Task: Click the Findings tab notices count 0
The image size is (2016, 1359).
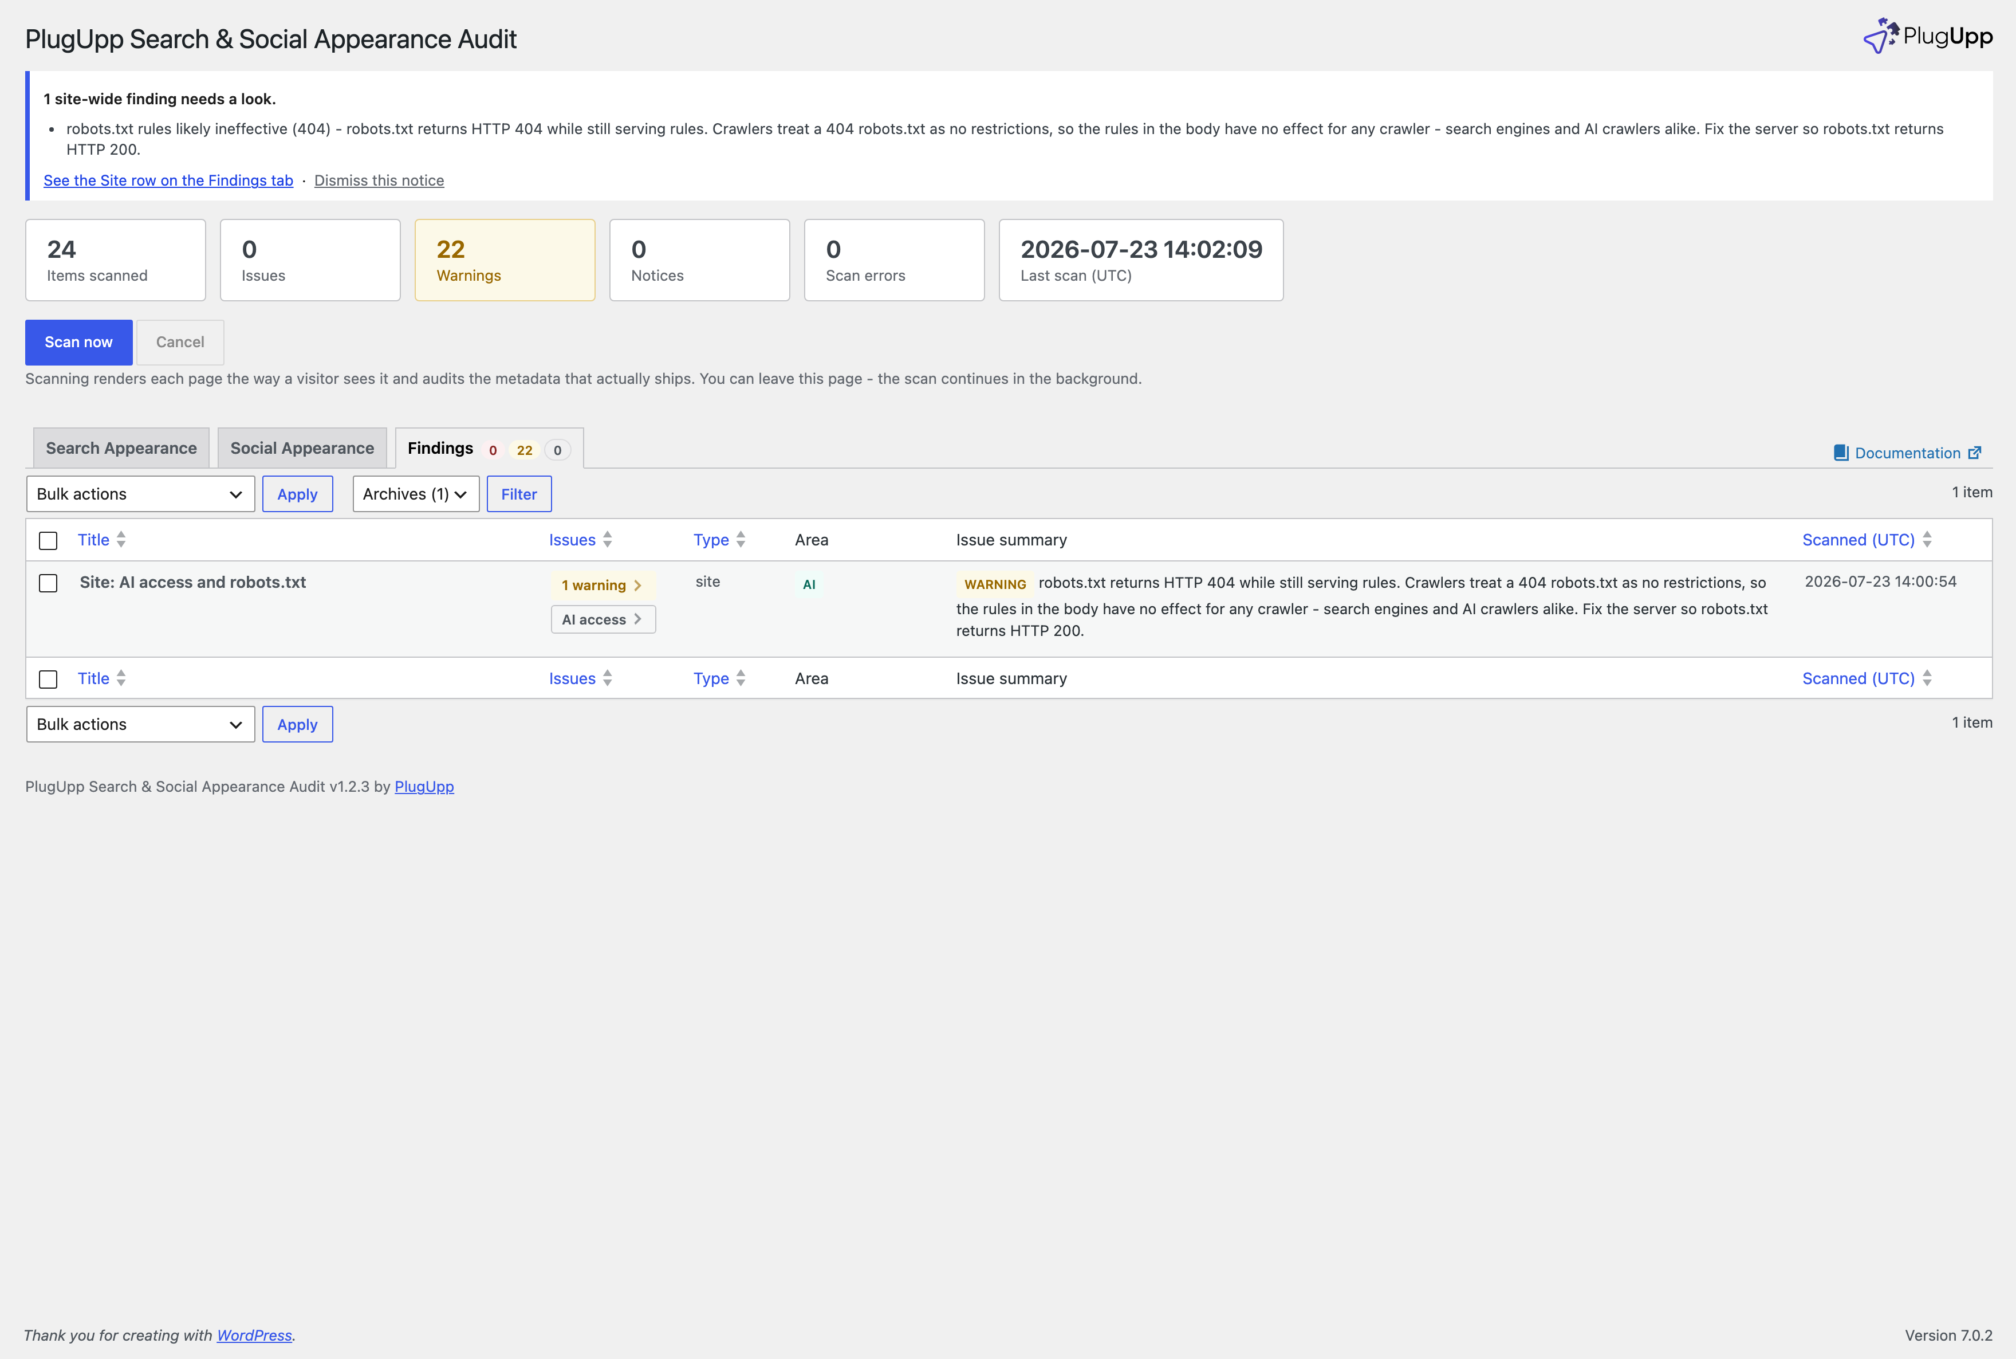Action: 557,450
